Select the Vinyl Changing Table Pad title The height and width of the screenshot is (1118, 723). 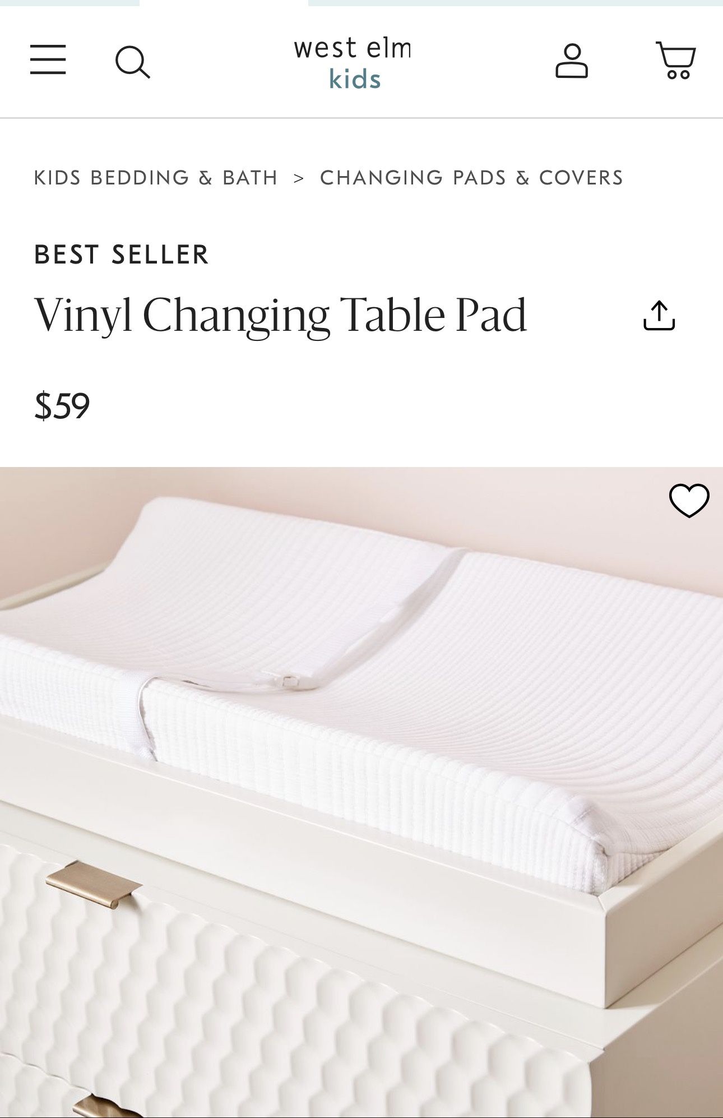pos(281,315)
